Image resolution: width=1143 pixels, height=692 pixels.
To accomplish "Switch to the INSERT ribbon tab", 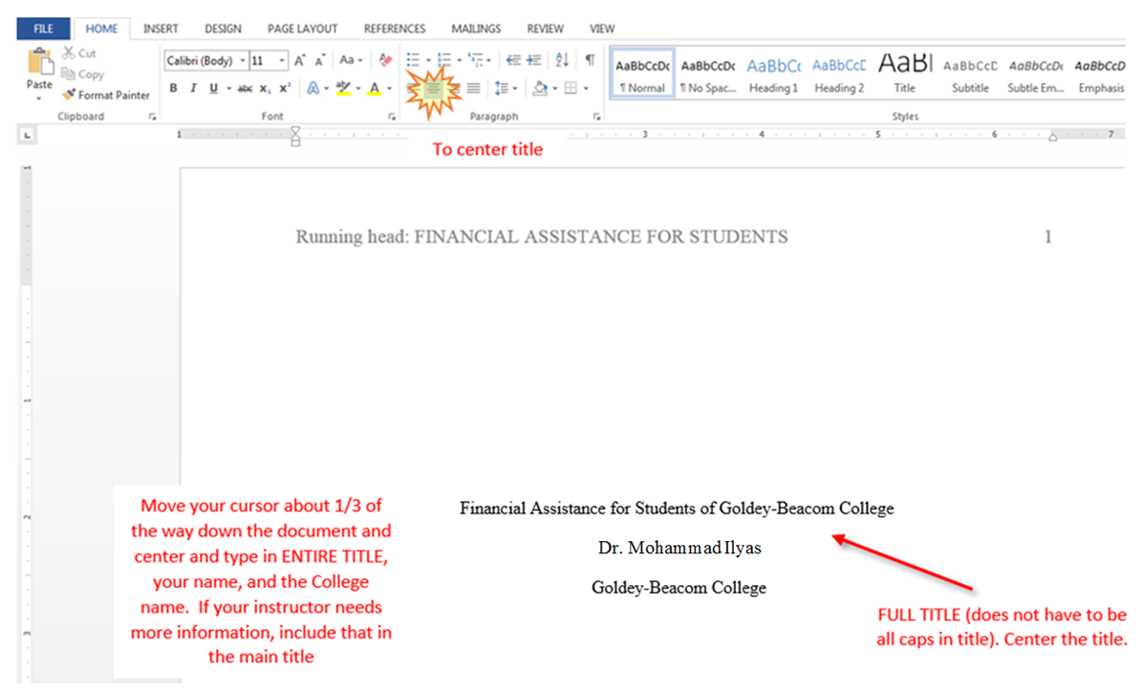I will point(161,28).
